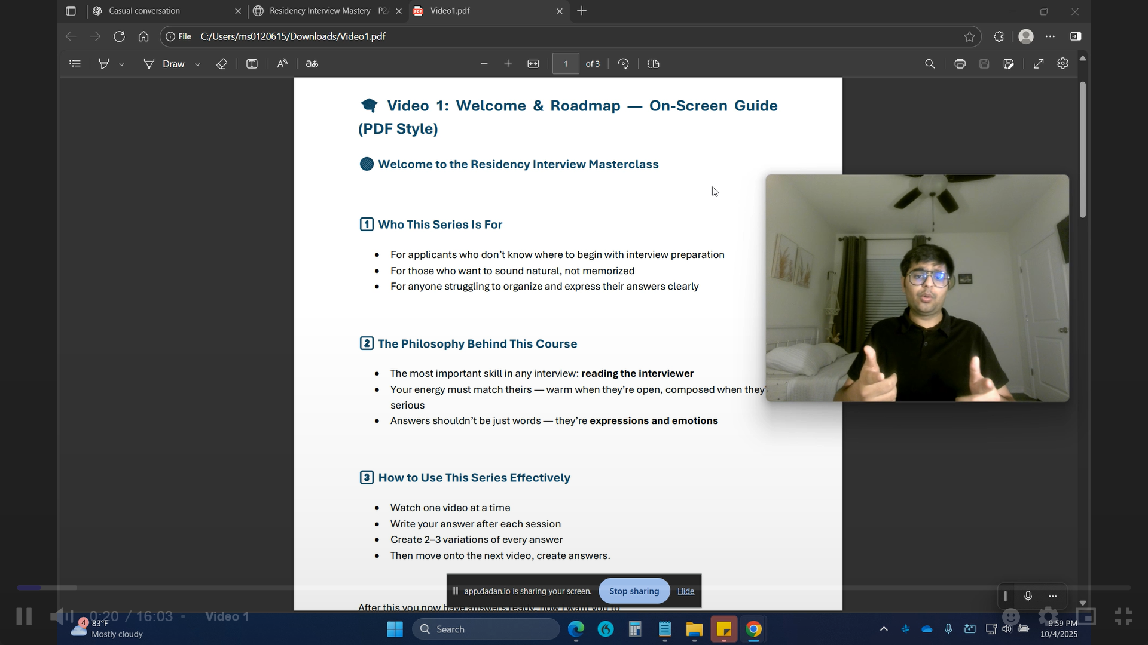
Task: Open the PDF search magnifier
Action: [929, 64]
